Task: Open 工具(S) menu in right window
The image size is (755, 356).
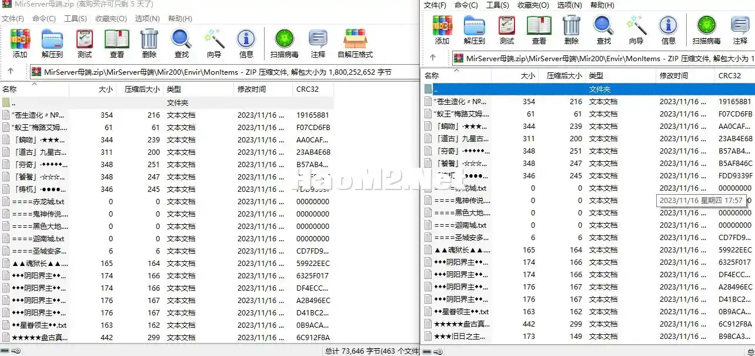Action: 498,5
